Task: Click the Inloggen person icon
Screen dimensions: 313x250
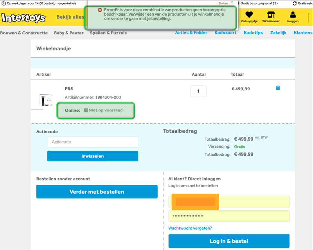Action: 293,15
